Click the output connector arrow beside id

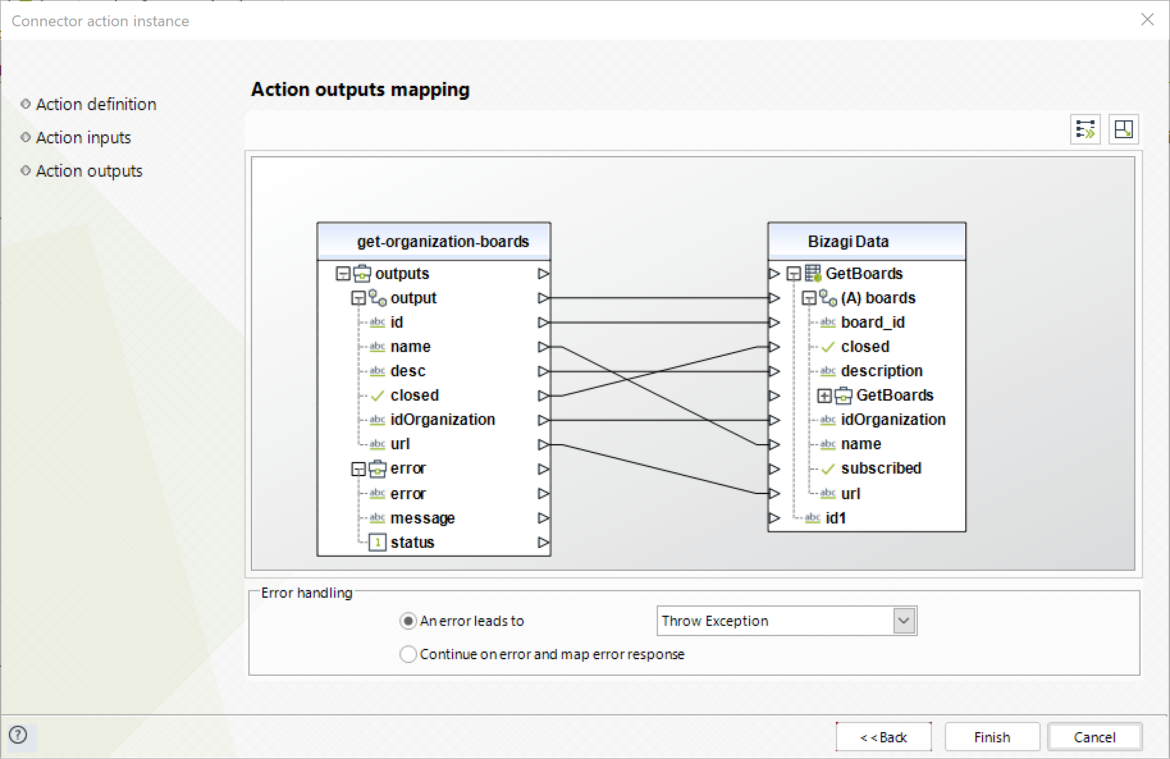pyautogui.click(x=543, y=323)
